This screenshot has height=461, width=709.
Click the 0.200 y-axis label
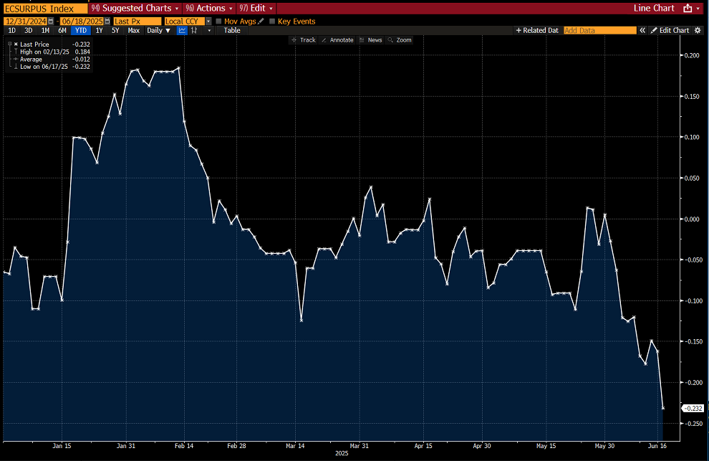pos(691,55)
